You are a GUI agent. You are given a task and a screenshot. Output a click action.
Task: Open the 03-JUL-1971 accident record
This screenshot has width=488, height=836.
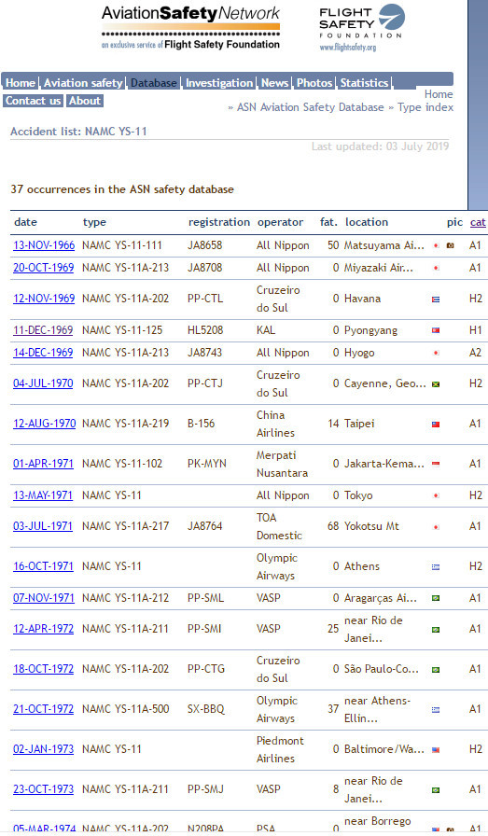click(x=43, y=526)
